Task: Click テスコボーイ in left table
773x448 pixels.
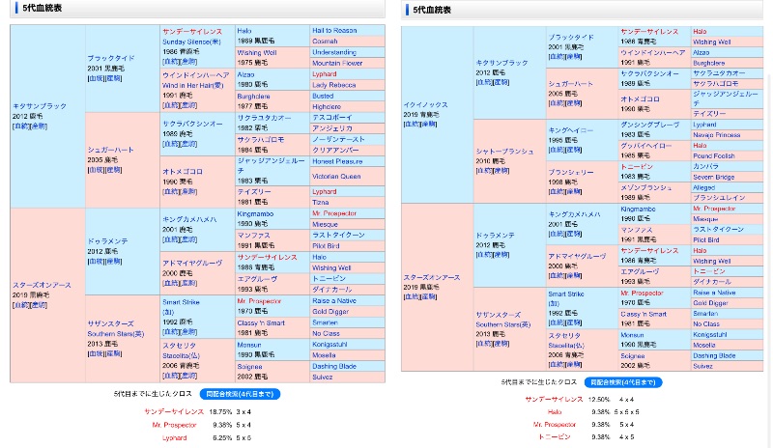Action: pos(331,117)
